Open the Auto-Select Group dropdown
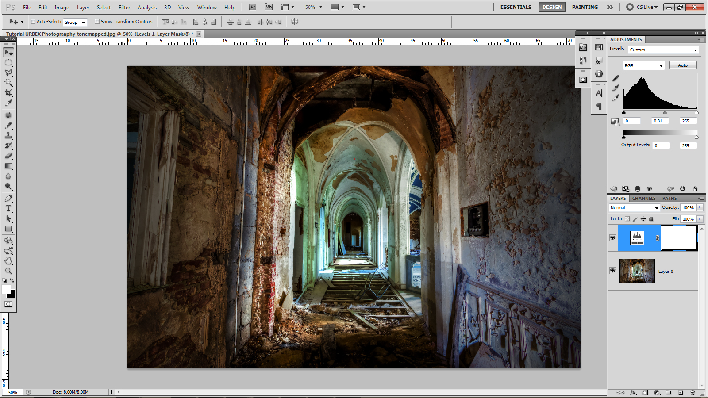Screen dimensions: 708x398 click(x=75, y=22)
